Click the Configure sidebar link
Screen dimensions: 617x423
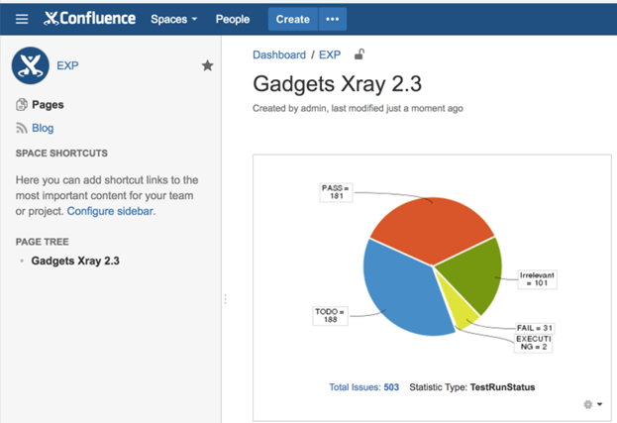click(x=110, y=211)
